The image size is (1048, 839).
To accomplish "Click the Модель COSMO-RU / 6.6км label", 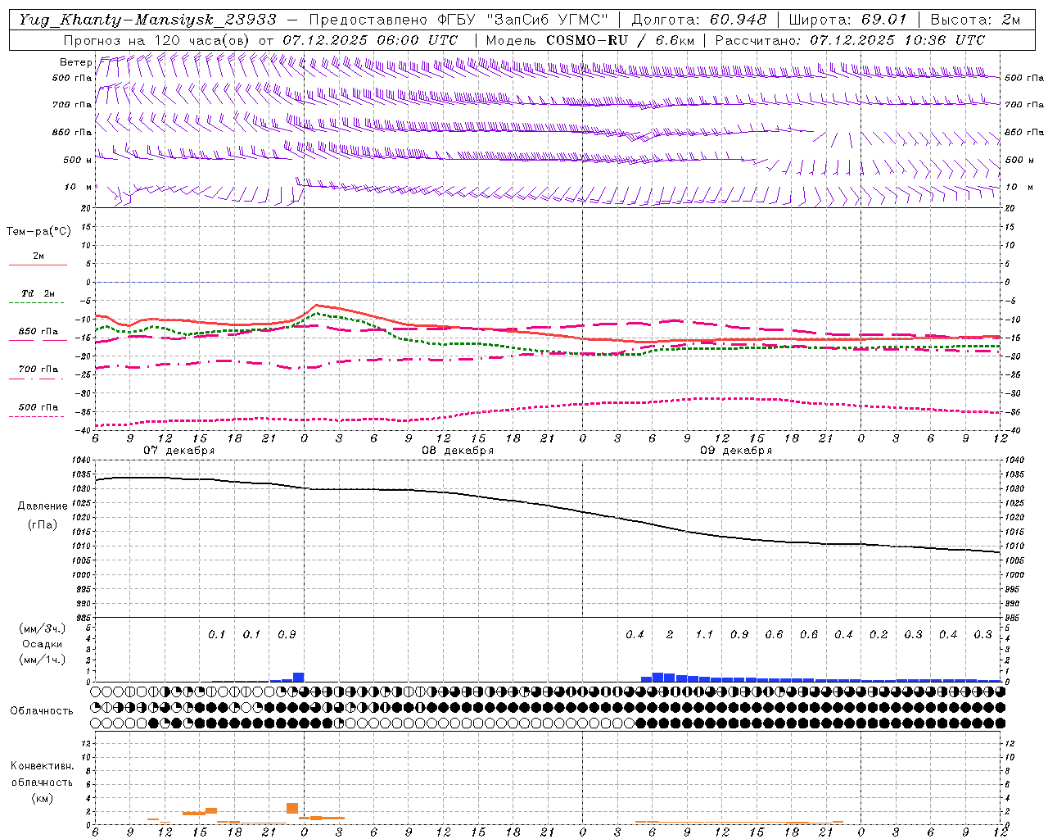I will (590, 40).
